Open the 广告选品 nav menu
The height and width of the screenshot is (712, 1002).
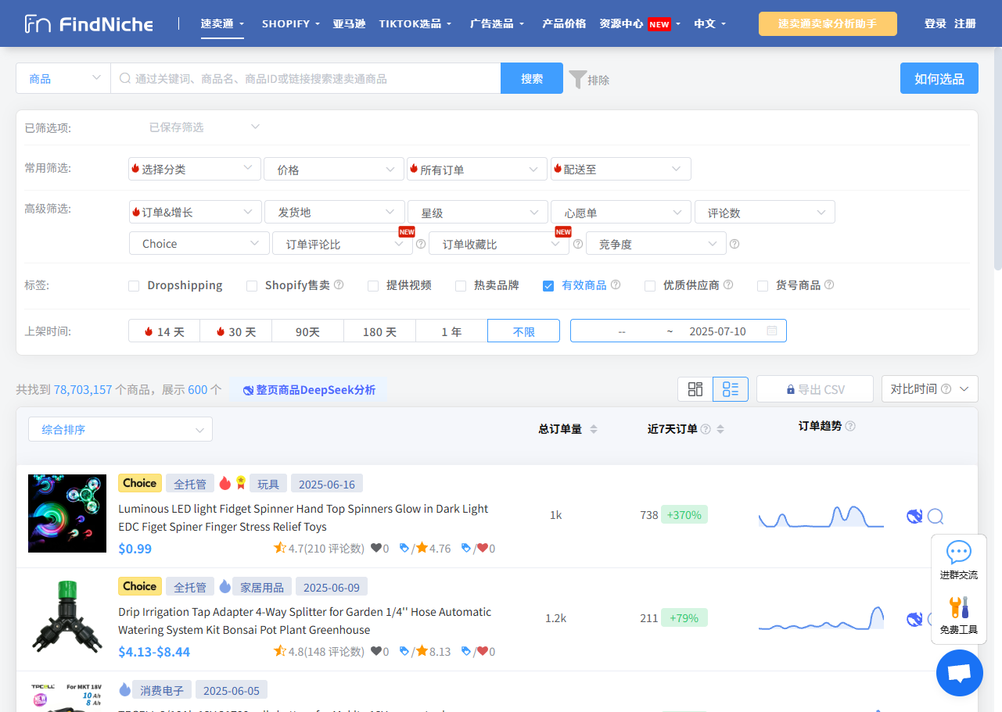pyautogui.click(x=497, y=23)
